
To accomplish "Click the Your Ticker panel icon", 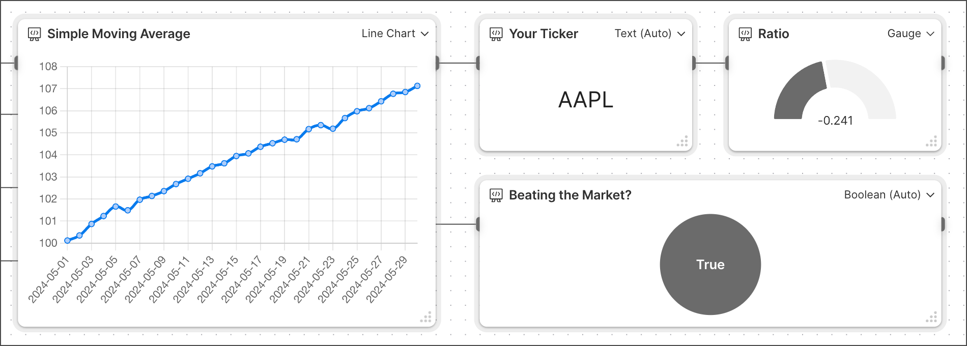I will 496,34.
